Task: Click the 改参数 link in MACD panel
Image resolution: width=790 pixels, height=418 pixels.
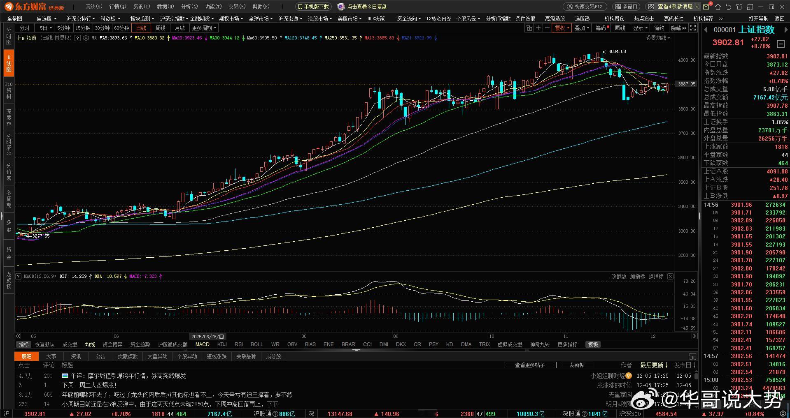Action: (x=619, y=276)
